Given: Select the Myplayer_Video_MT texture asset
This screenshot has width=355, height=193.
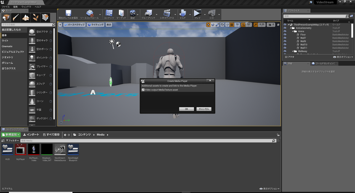Looking at the screenshot, I should click(47, 149).
